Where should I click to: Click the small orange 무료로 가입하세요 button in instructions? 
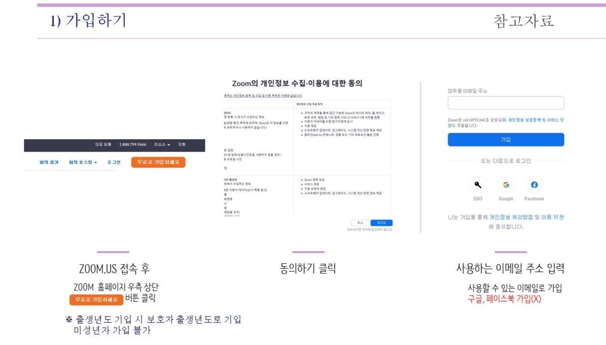tap(96, 299)
